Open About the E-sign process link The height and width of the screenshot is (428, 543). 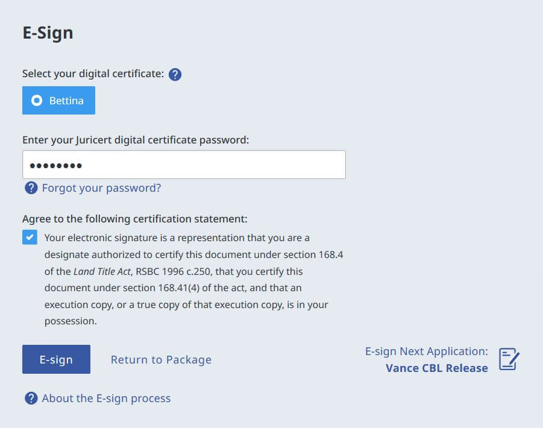click(106, 398)
